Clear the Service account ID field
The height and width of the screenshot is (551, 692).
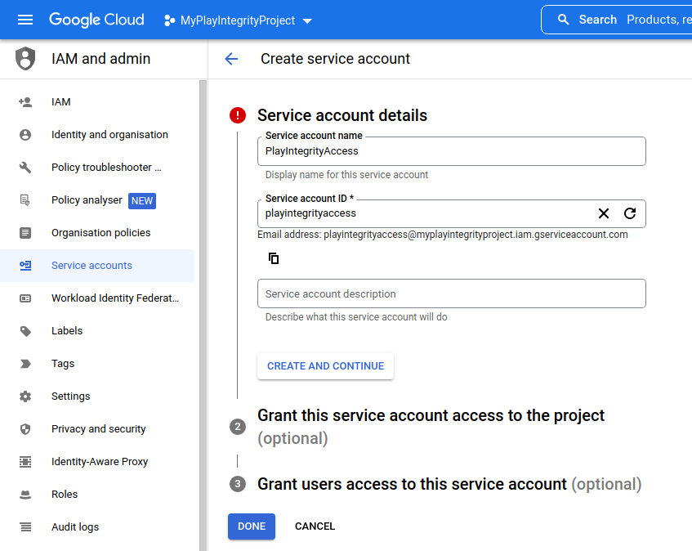tap(604, 213)
